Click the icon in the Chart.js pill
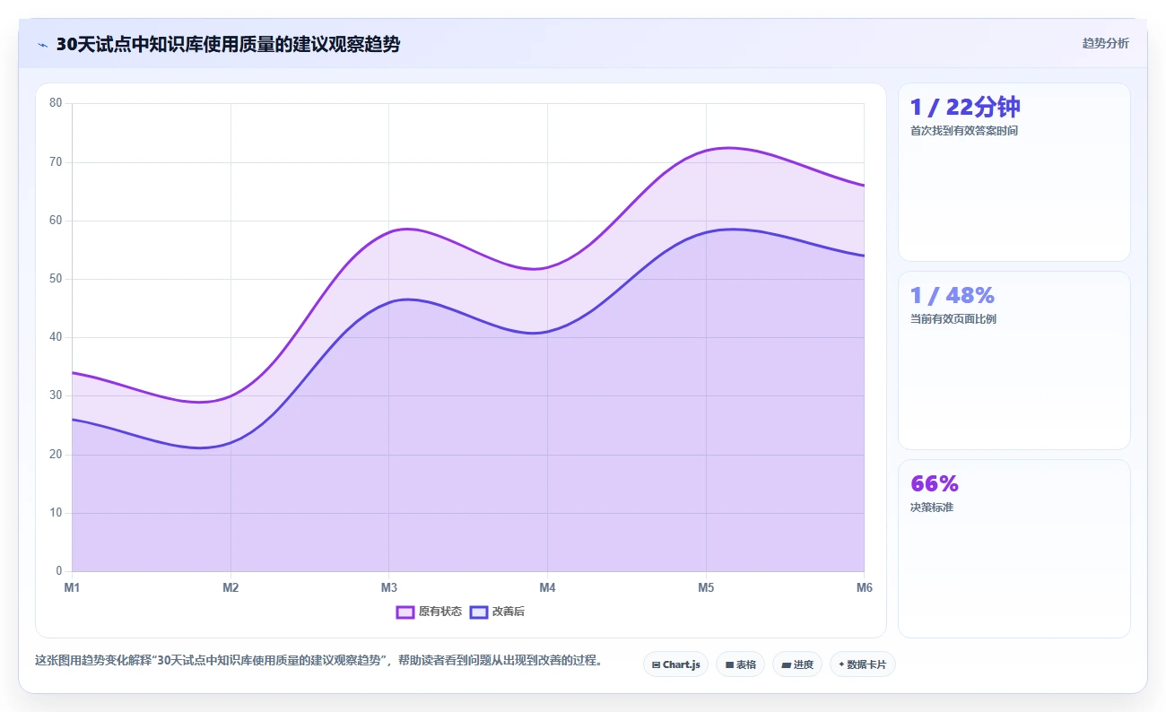Image resolution: width=1166 pixels, height=712 pixels. (657, 664)
